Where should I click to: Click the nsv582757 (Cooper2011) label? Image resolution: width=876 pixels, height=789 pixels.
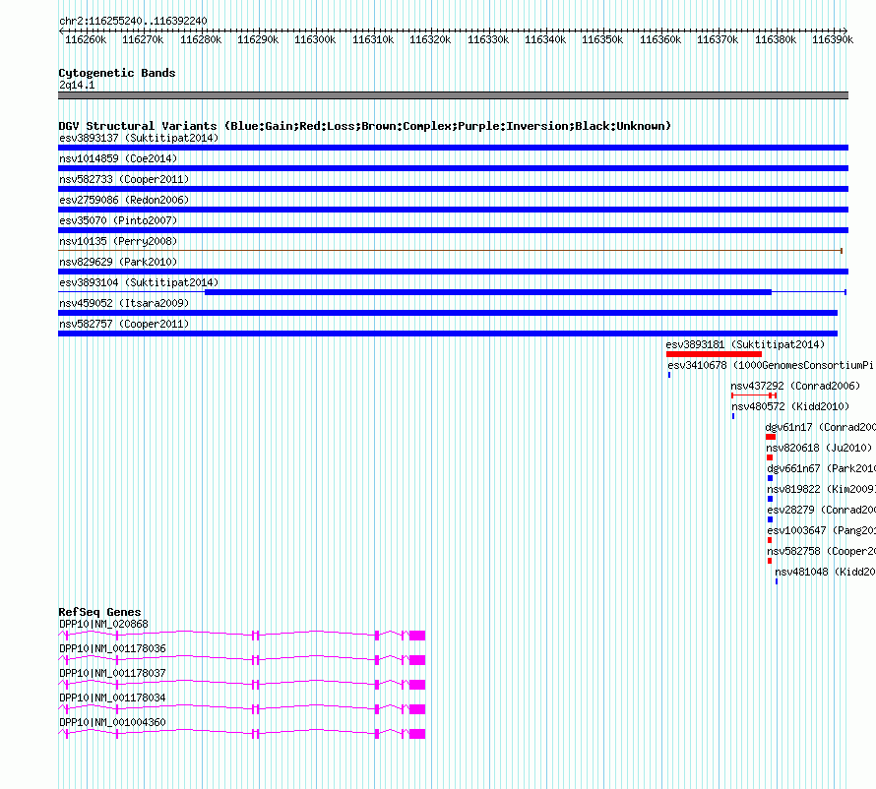(124, 324)
